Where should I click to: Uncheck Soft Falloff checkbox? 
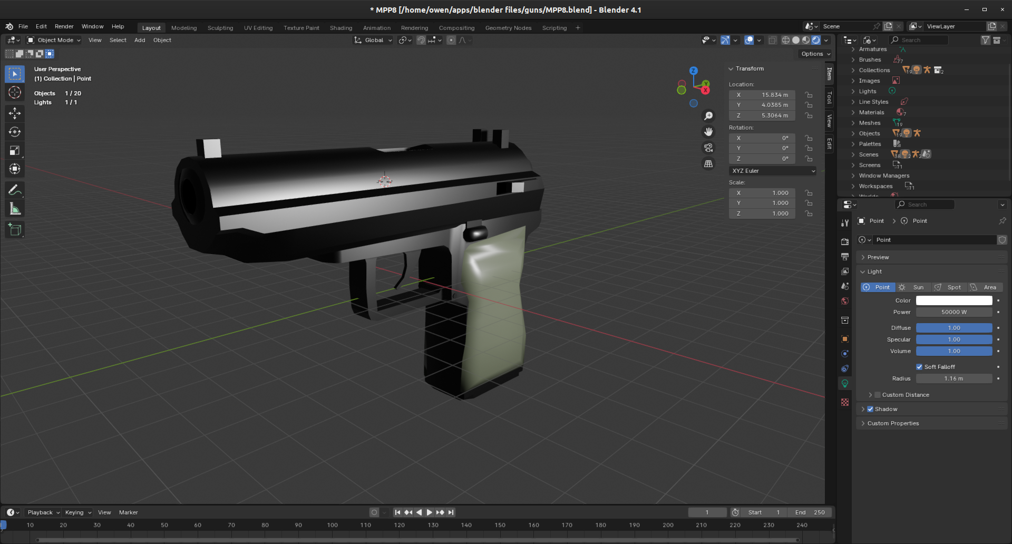919,367
